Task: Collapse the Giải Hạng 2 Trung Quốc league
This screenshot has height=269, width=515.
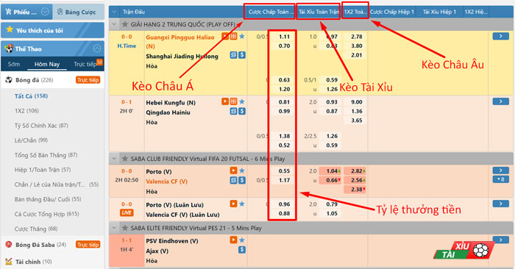Action: coord(114,24)
